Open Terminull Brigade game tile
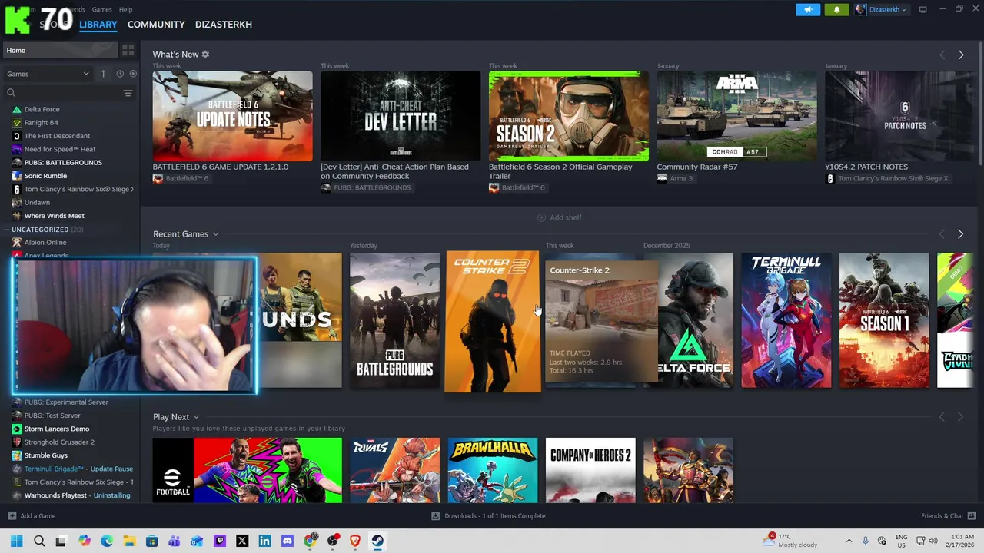984x553 pixels. click(x=786, y=320)
